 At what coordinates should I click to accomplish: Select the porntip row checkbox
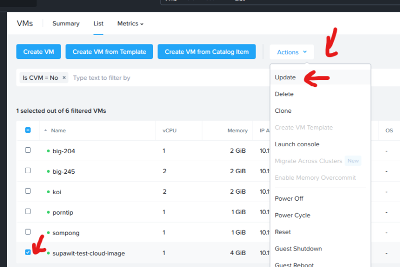(28, 212)
